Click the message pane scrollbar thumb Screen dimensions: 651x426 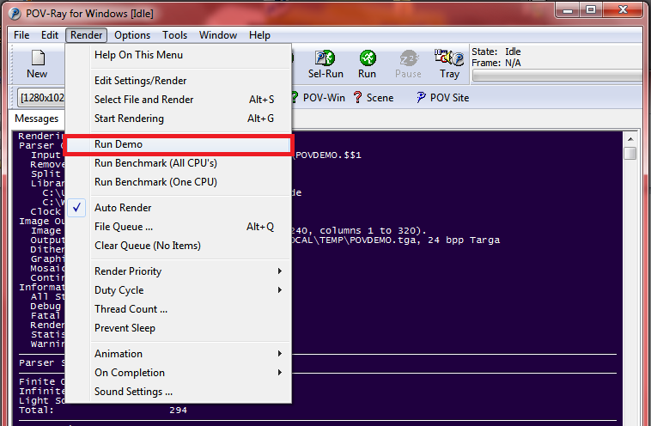click(630, 153)
